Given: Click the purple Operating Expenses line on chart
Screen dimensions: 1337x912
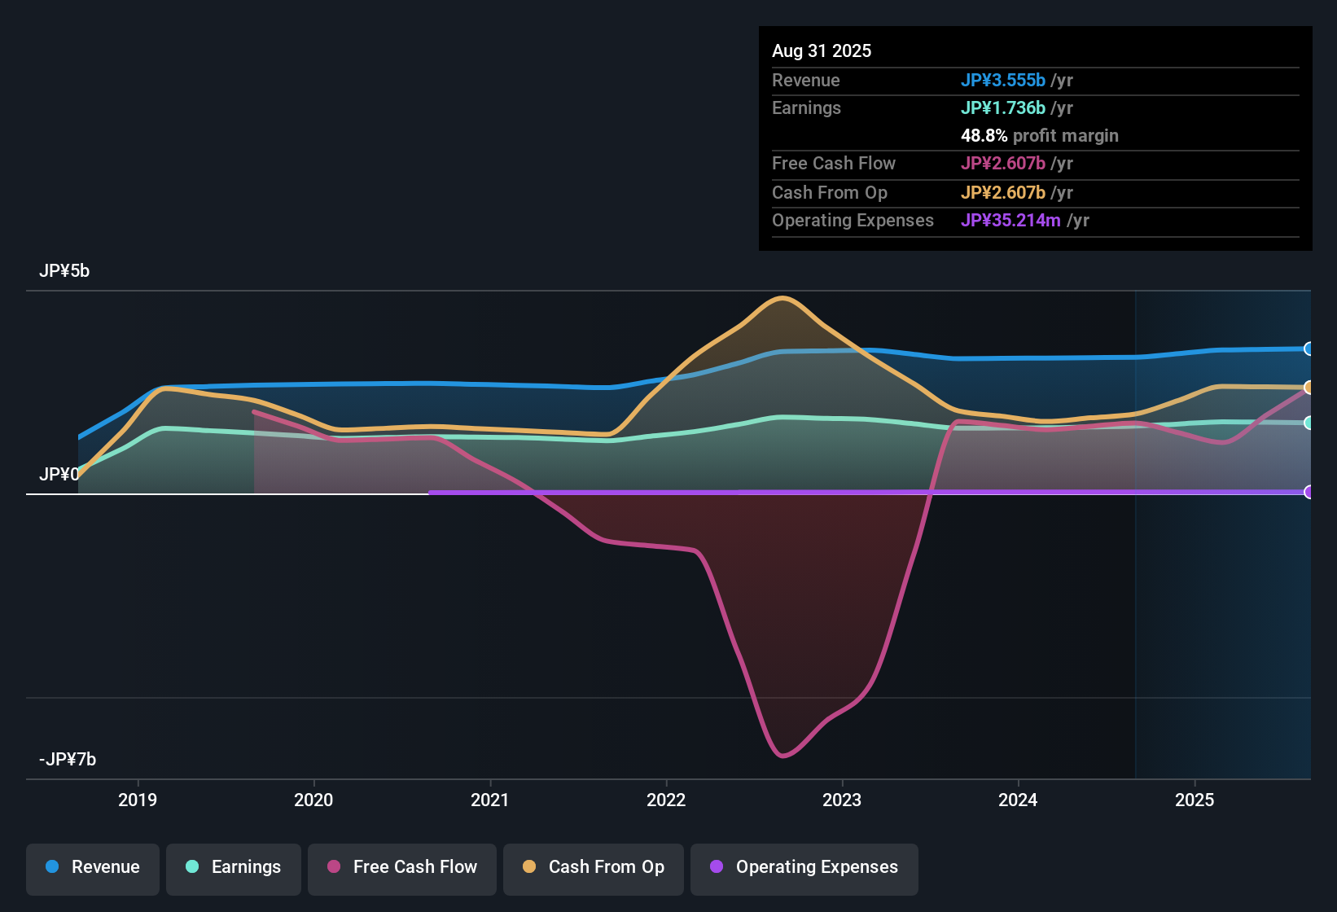Looking at the screenshot, I should coord(814,492).
